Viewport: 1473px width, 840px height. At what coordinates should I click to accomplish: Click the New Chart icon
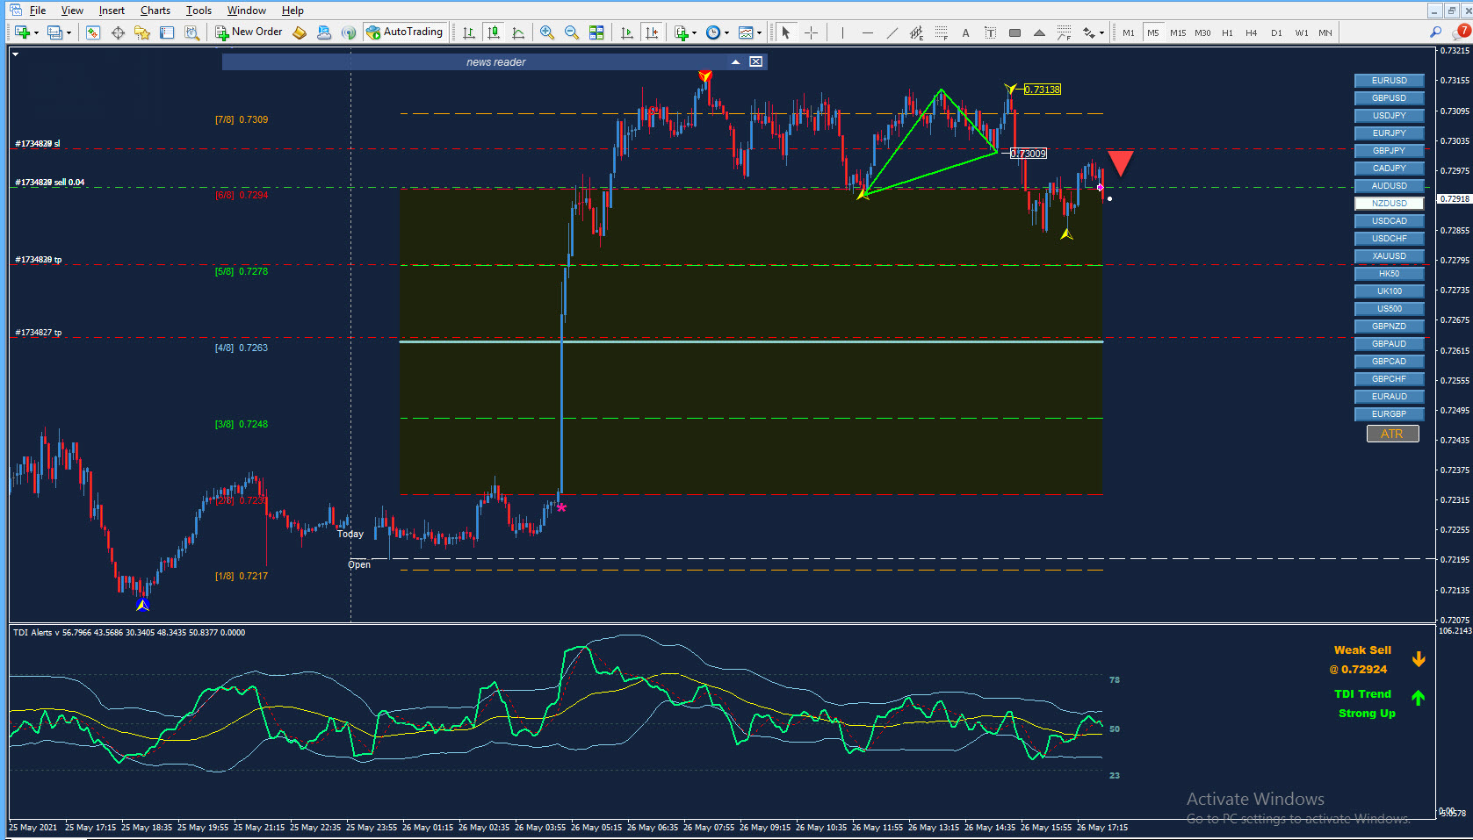click(22, 32)
